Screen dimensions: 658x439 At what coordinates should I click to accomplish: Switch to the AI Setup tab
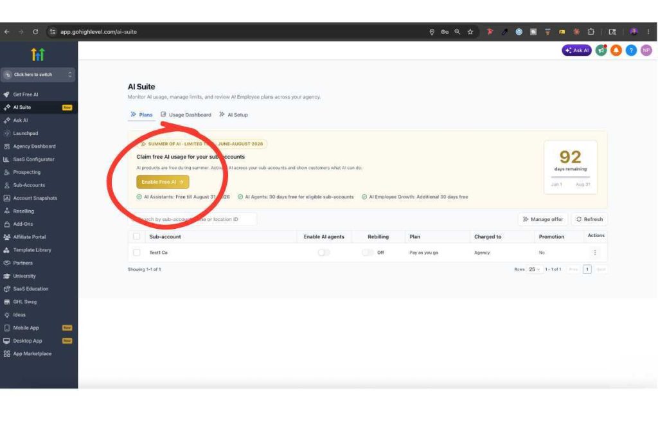[x=233, y=114]
